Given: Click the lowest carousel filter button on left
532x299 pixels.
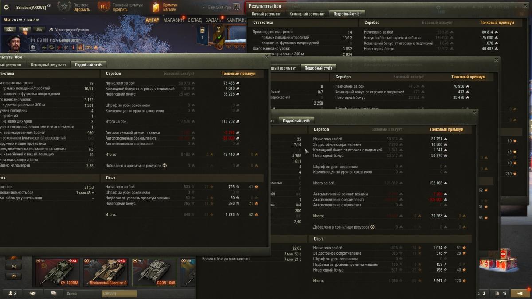Looking at the screenshot, I should (13, 276).
